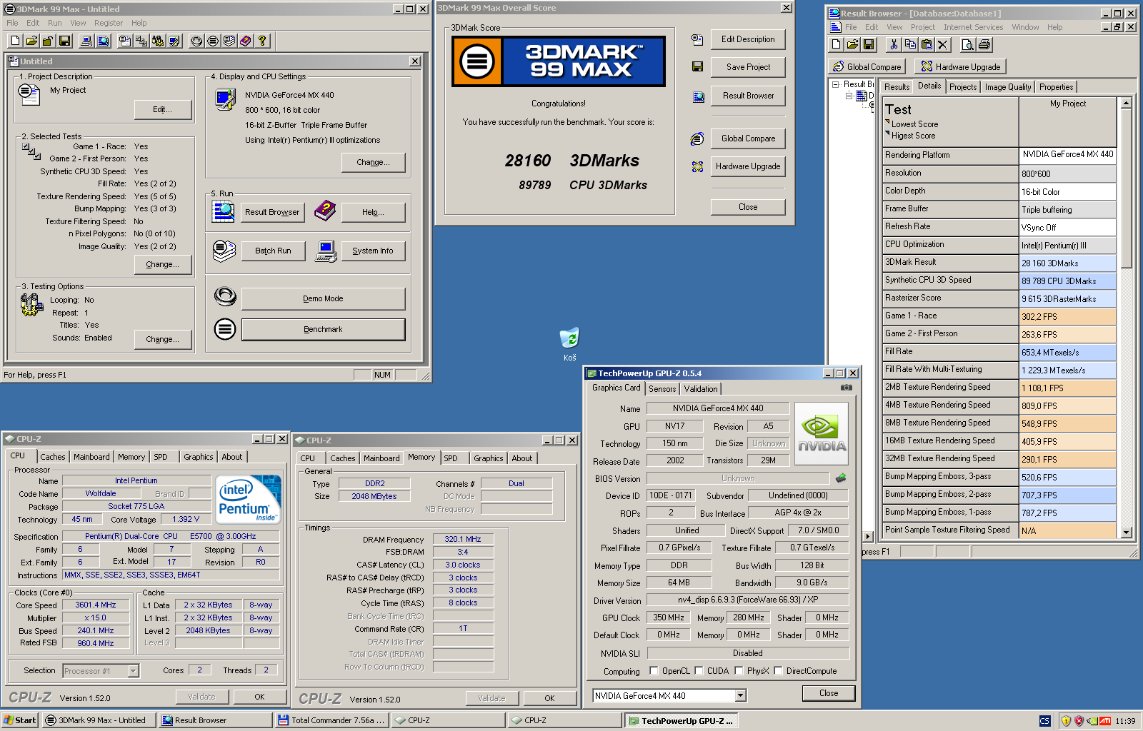The width and height of the screenshot is (1143, 731).
Task: Click the Benchmark button
Action: 323,329
